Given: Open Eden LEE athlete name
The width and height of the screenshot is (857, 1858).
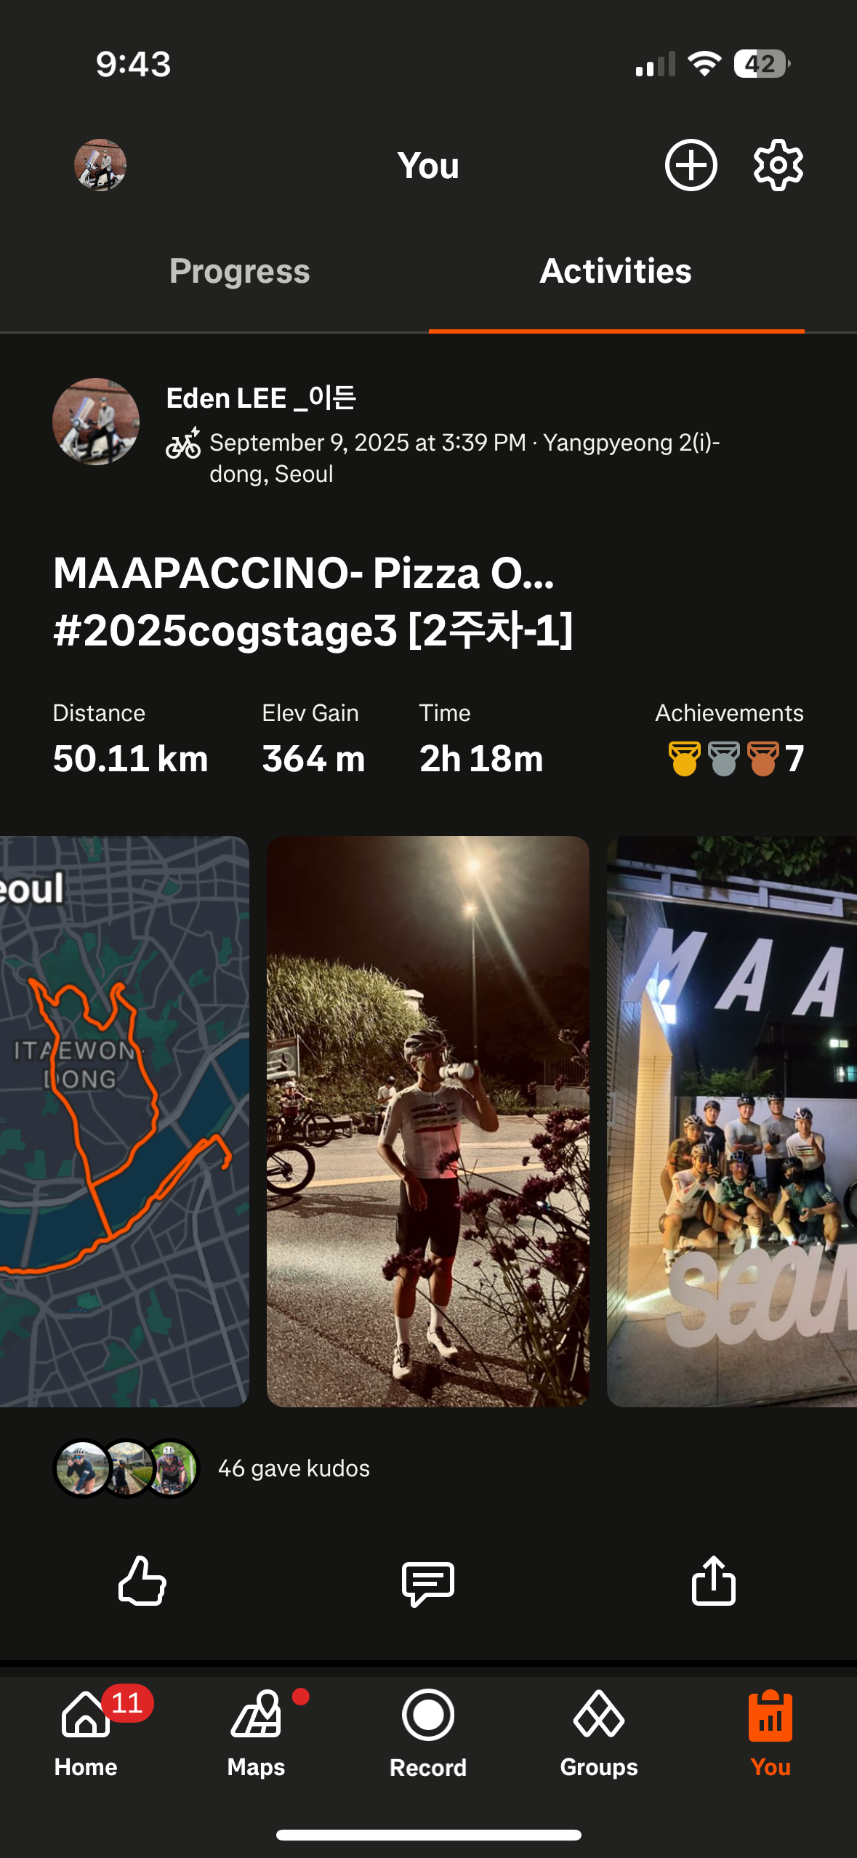Looking at the screenshot, I should click(261, 398).
